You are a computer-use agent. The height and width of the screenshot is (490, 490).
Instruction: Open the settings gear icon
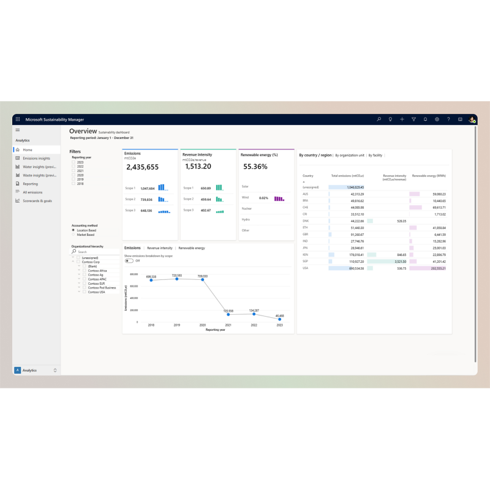(x=437, y=119)
